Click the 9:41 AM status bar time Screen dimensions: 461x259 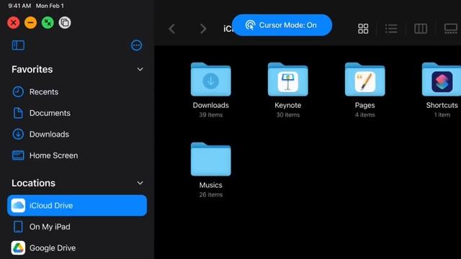coord(19,6)
